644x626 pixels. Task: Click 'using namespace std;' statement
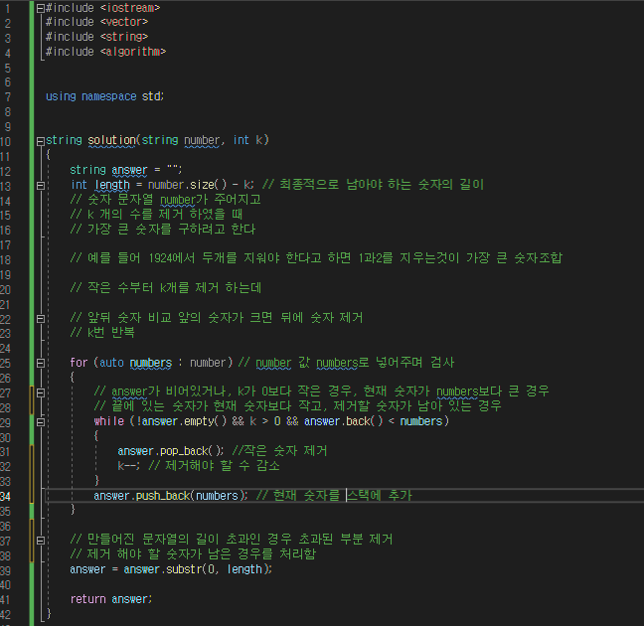[104, 96]
